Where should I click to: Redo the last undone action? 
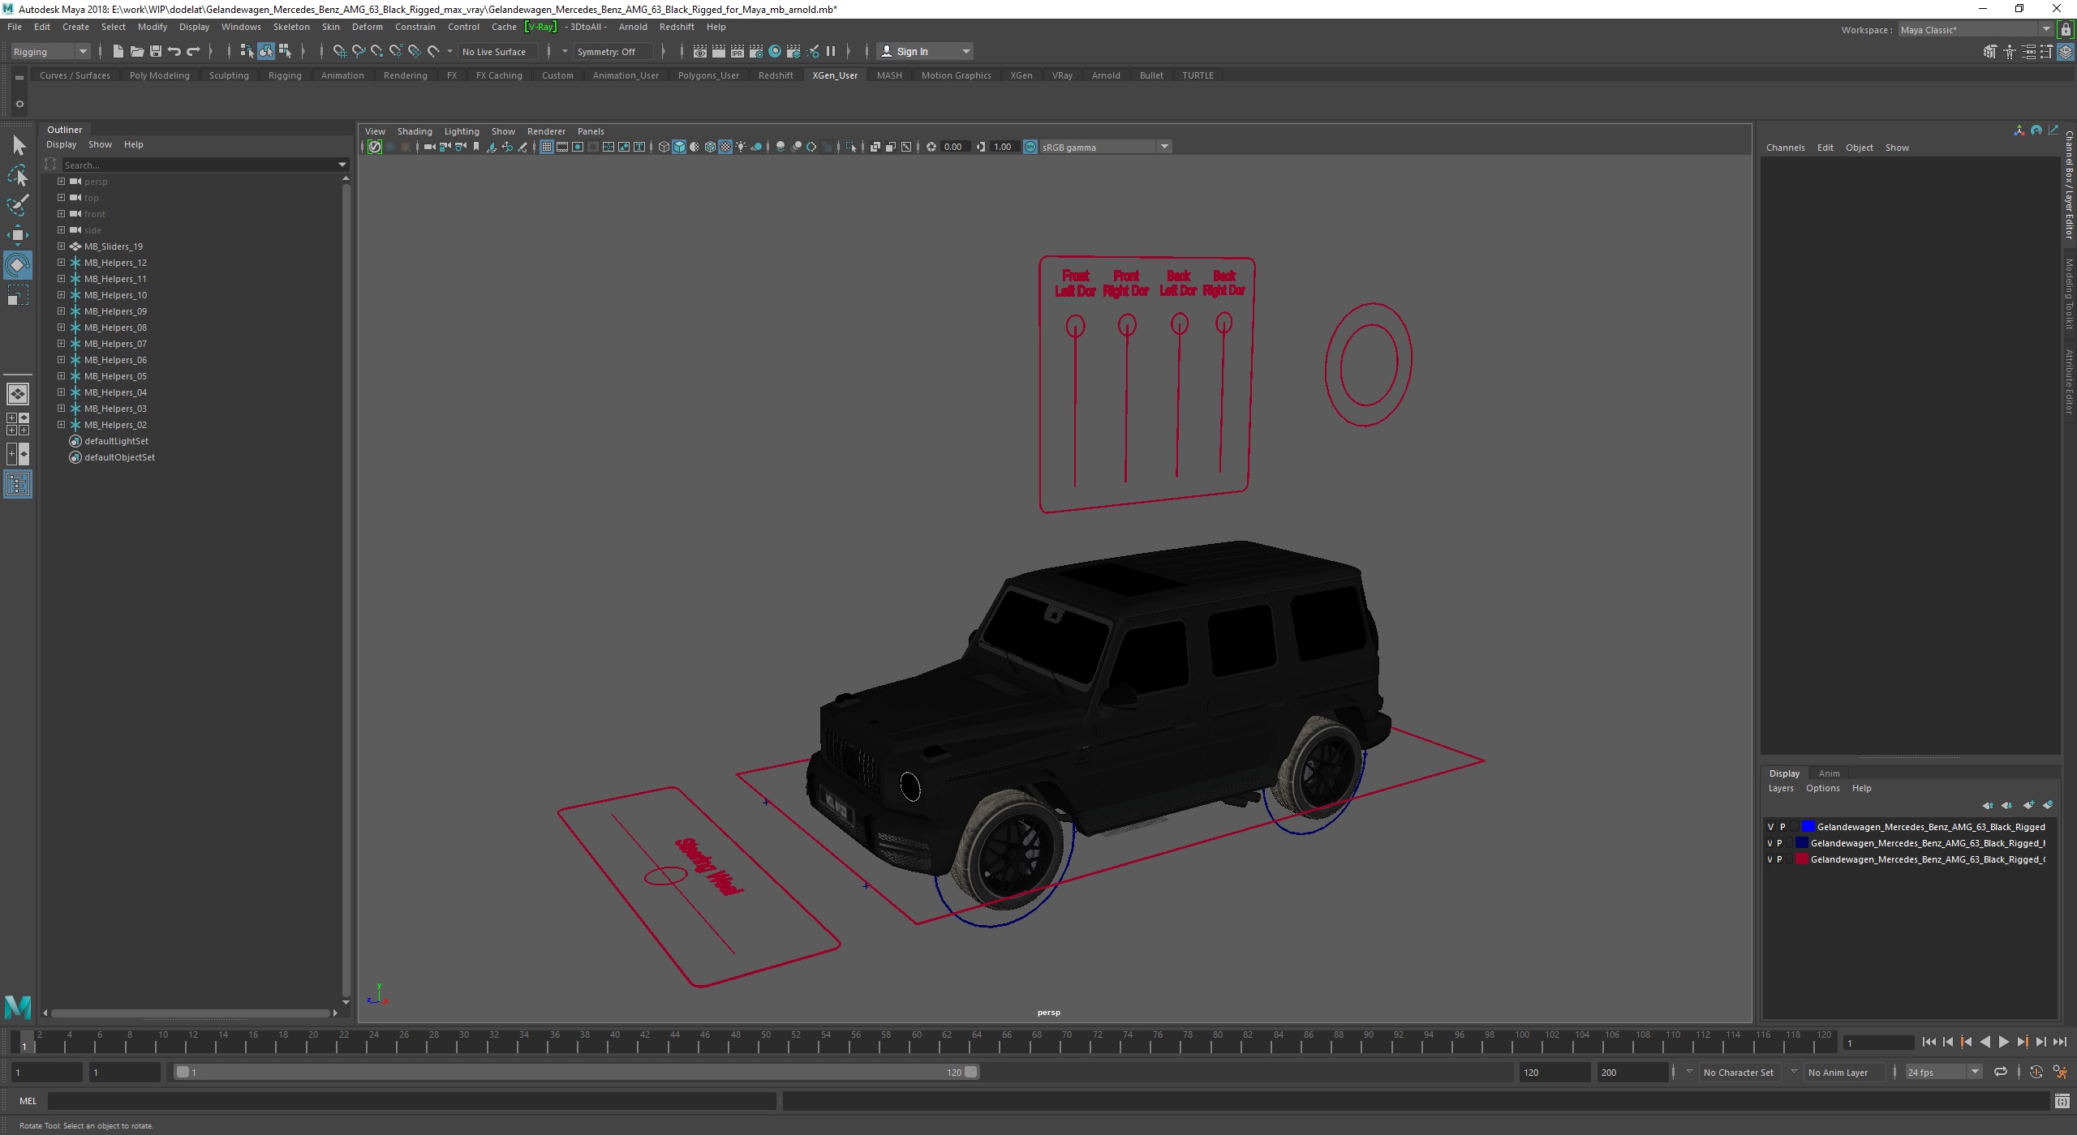pos(193,51)
